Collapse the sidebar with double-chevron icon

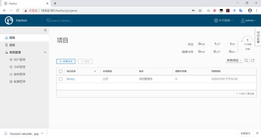tap(45, 30)
